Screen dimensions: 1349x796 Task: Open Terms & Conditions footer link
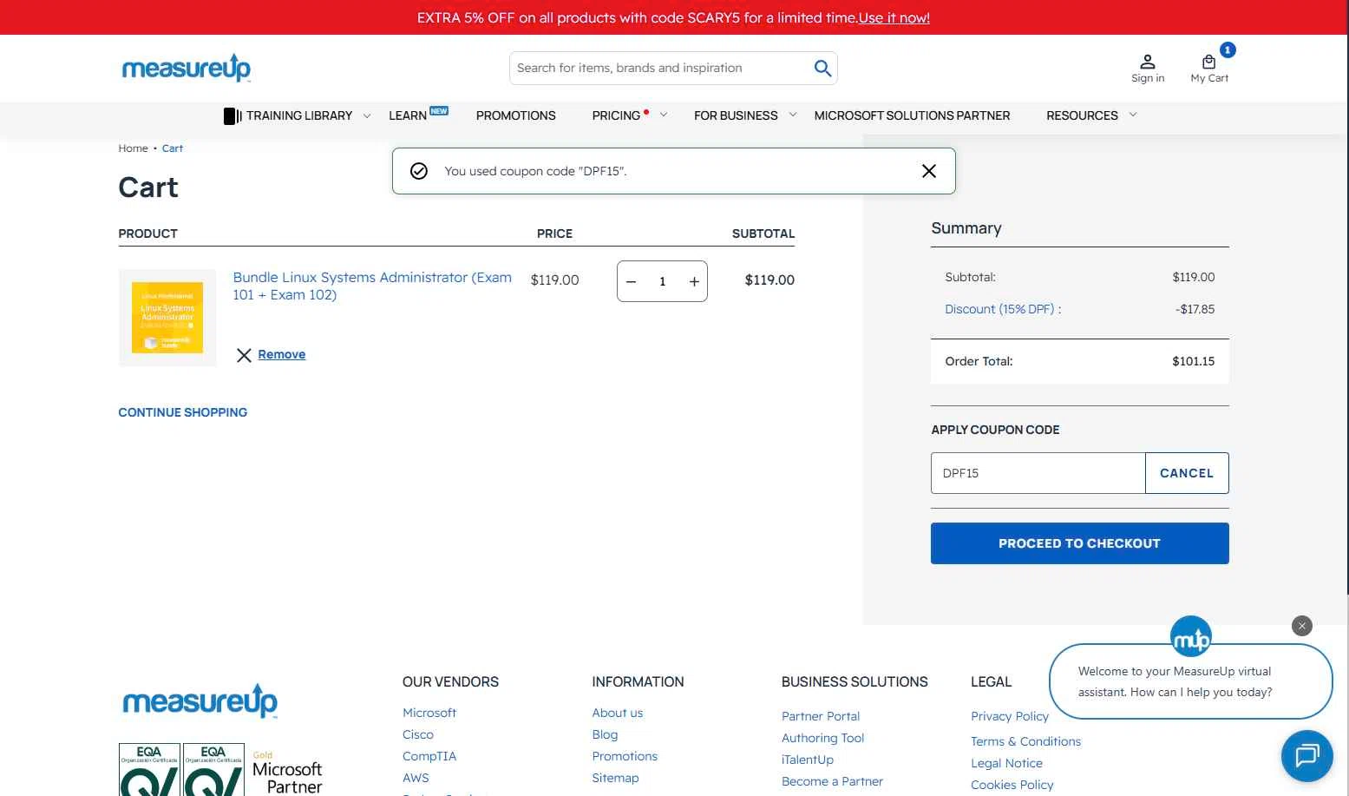pyautogui.click(x=1025, y=741)
